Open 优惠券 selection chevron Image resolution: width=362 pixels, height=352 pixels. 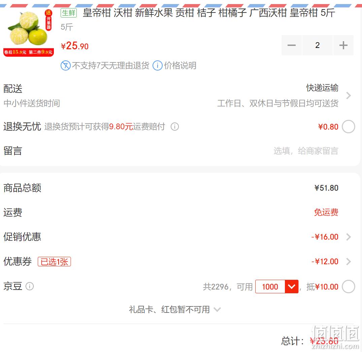click(349, 262)
